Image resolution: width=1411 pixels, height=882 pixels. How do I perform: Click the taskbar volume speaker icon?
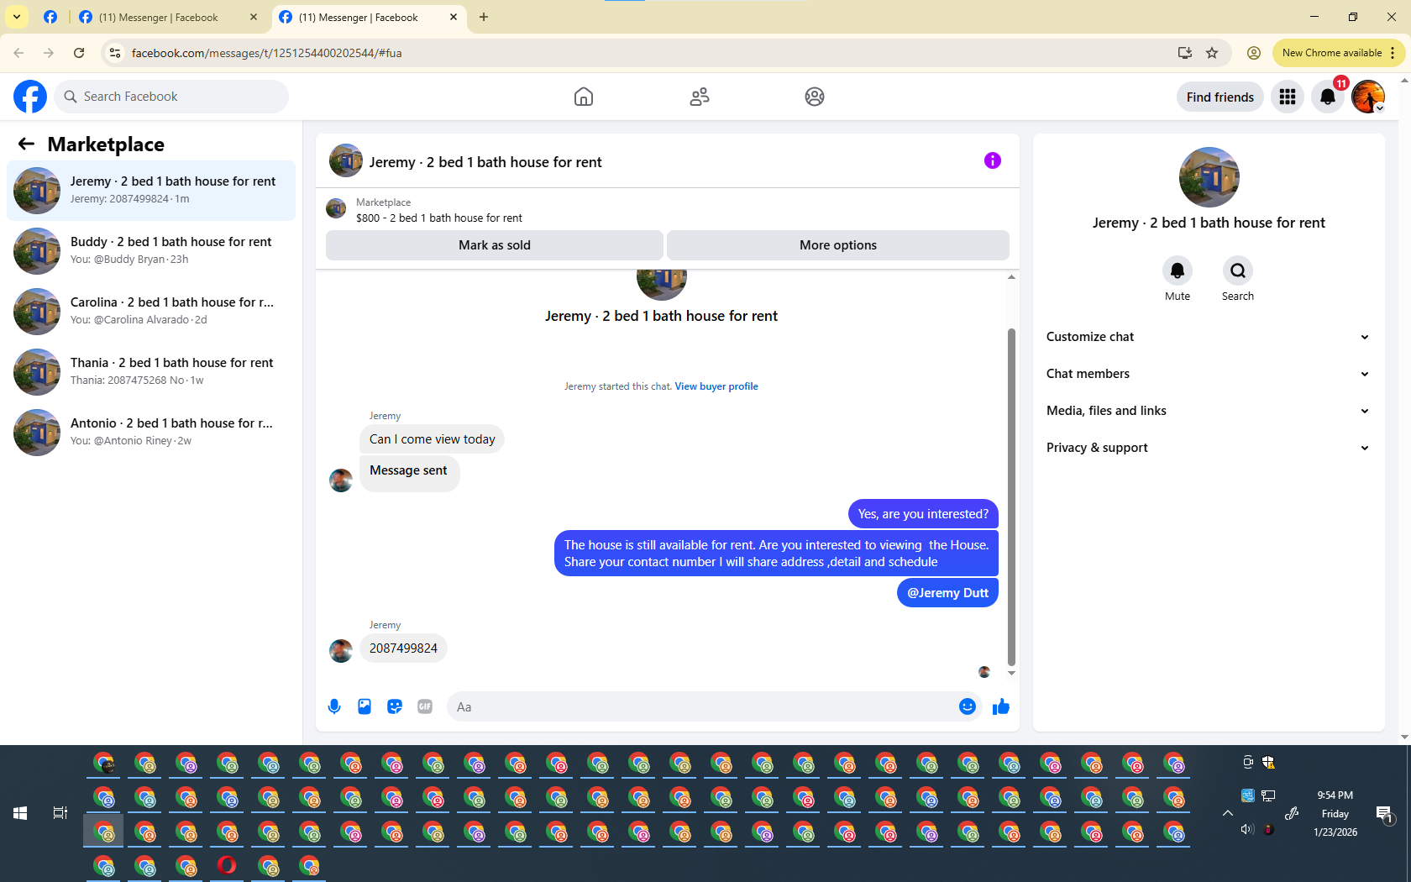point(1247,829)
